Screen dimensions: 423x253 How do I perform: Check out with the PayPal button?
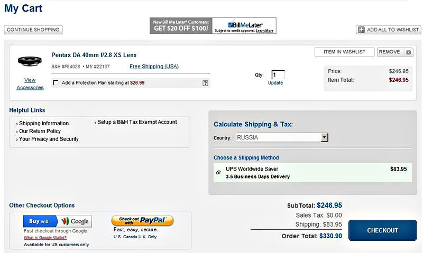click(x=142, y=220)
